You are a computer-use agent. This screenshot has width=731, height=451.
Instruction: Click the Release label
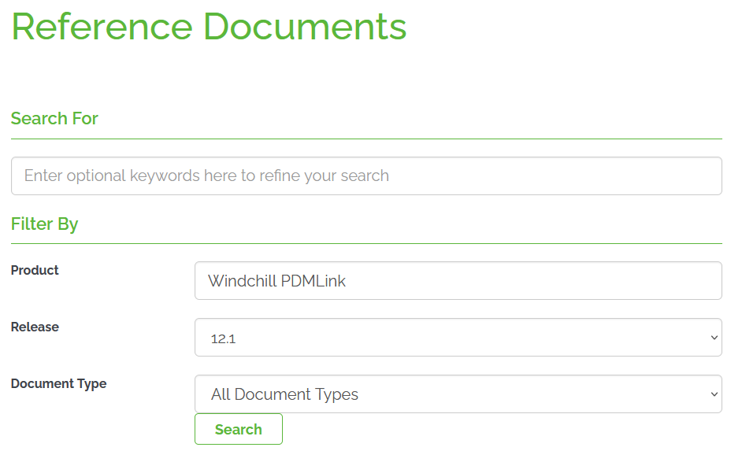click(x=35, y=327)
